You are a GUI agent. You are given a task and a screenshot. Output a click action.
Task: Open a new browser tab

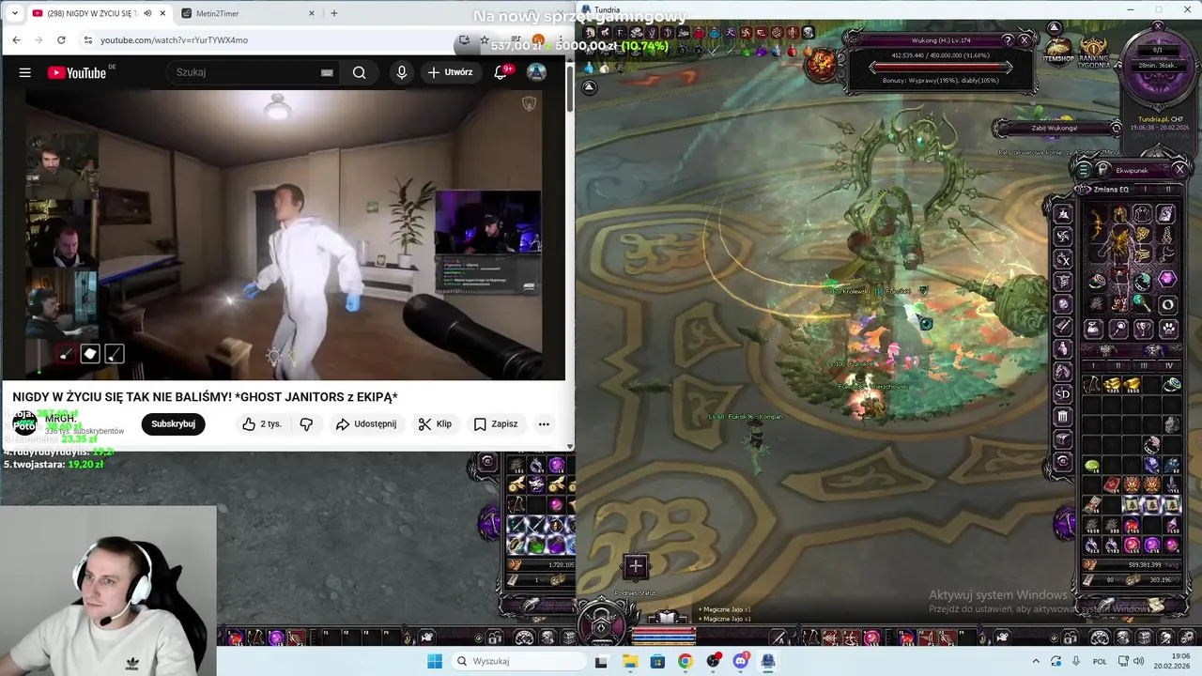tap(334, 13)
